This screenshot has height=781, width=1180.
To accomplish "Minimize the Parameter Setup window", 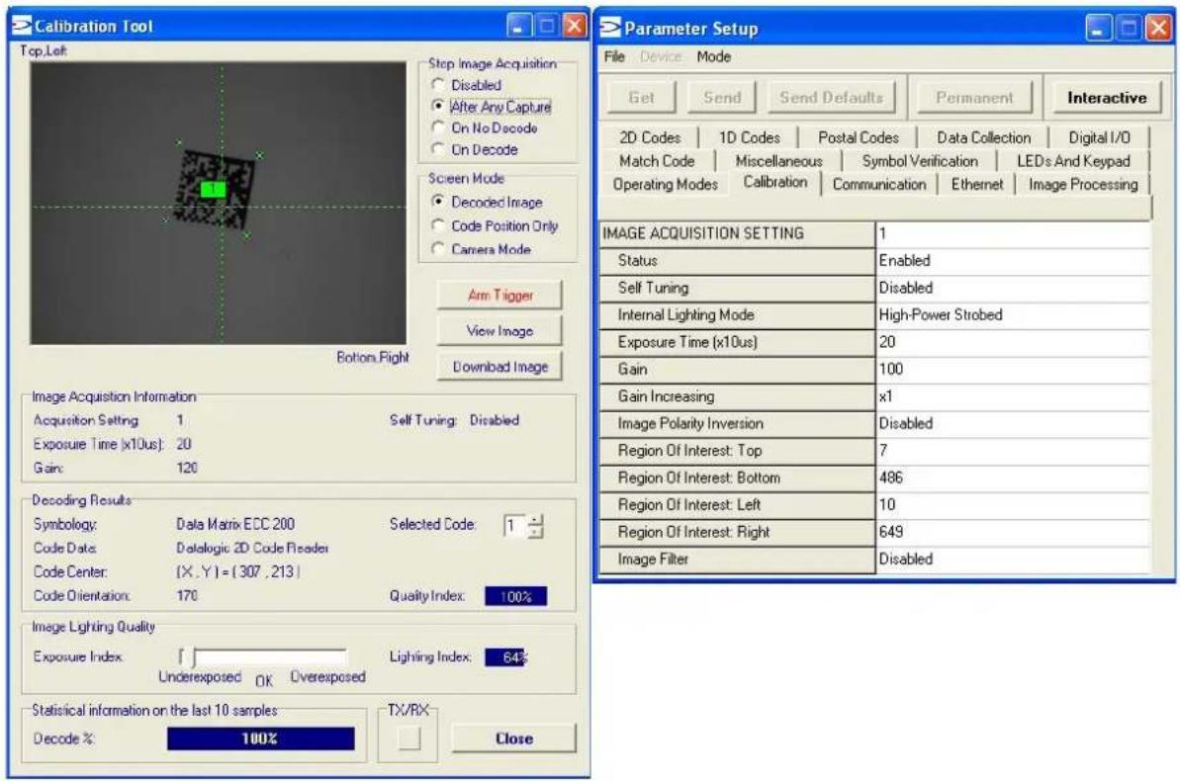I will click(x=1098, y=29).
